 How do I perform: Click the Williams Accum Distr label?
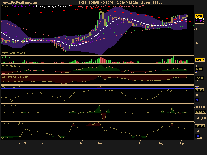(x=15, y=77)
